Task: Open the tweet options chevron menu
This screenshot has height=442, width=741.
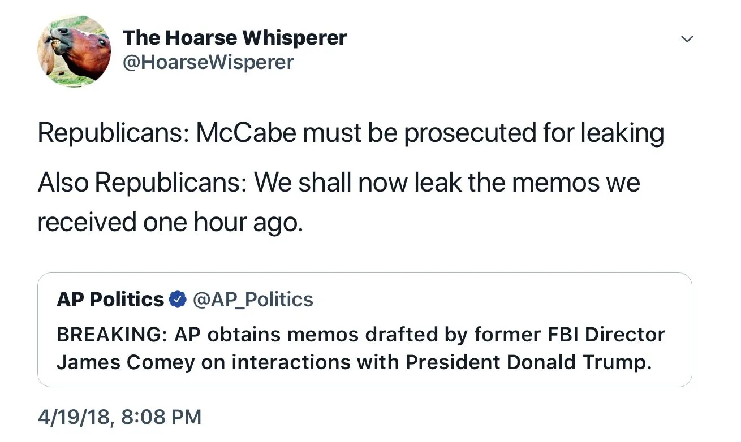Action: coord(687,39)
